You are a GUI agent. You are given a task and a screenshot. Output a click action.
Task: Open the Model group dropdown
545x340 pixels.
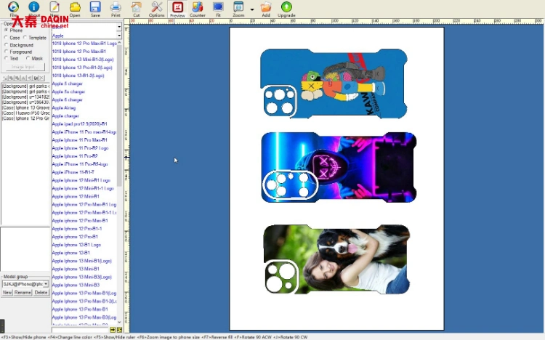pos(46,284)
